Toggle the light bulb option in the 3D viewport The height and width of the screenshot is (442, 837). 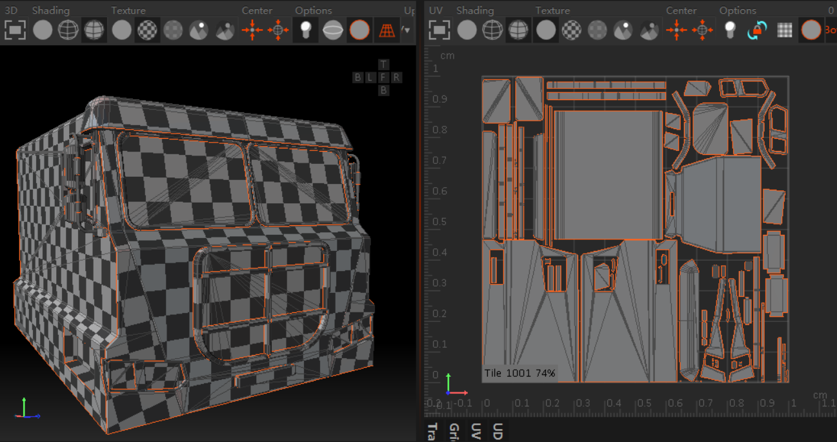click(306, 30)
